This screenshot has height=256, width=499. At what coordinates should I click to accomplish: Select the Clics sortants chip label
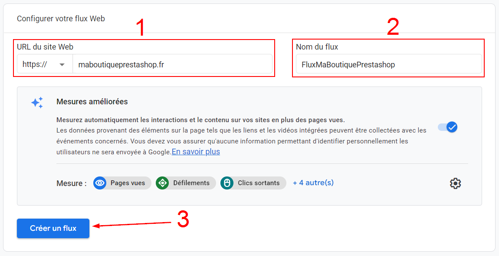coord(259,183)
